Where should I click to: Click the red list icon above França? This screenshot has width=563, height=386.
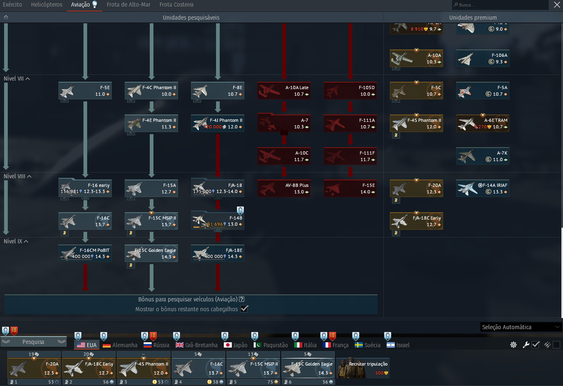332,336
